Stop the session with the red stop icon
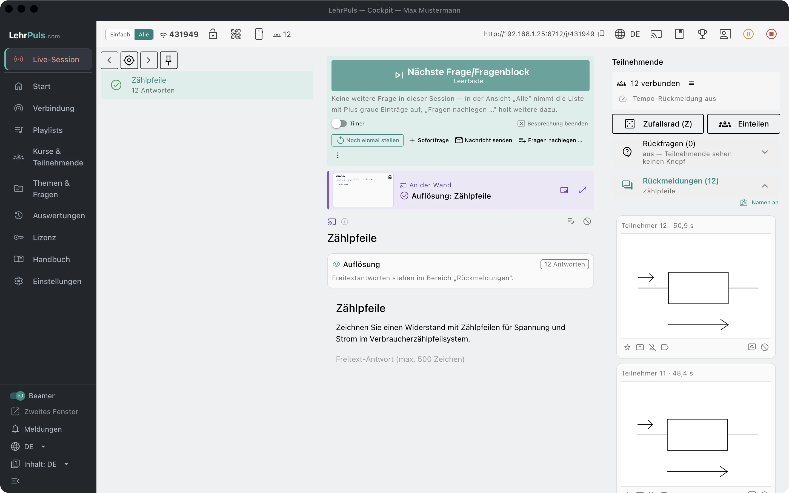 coord(771,34)
